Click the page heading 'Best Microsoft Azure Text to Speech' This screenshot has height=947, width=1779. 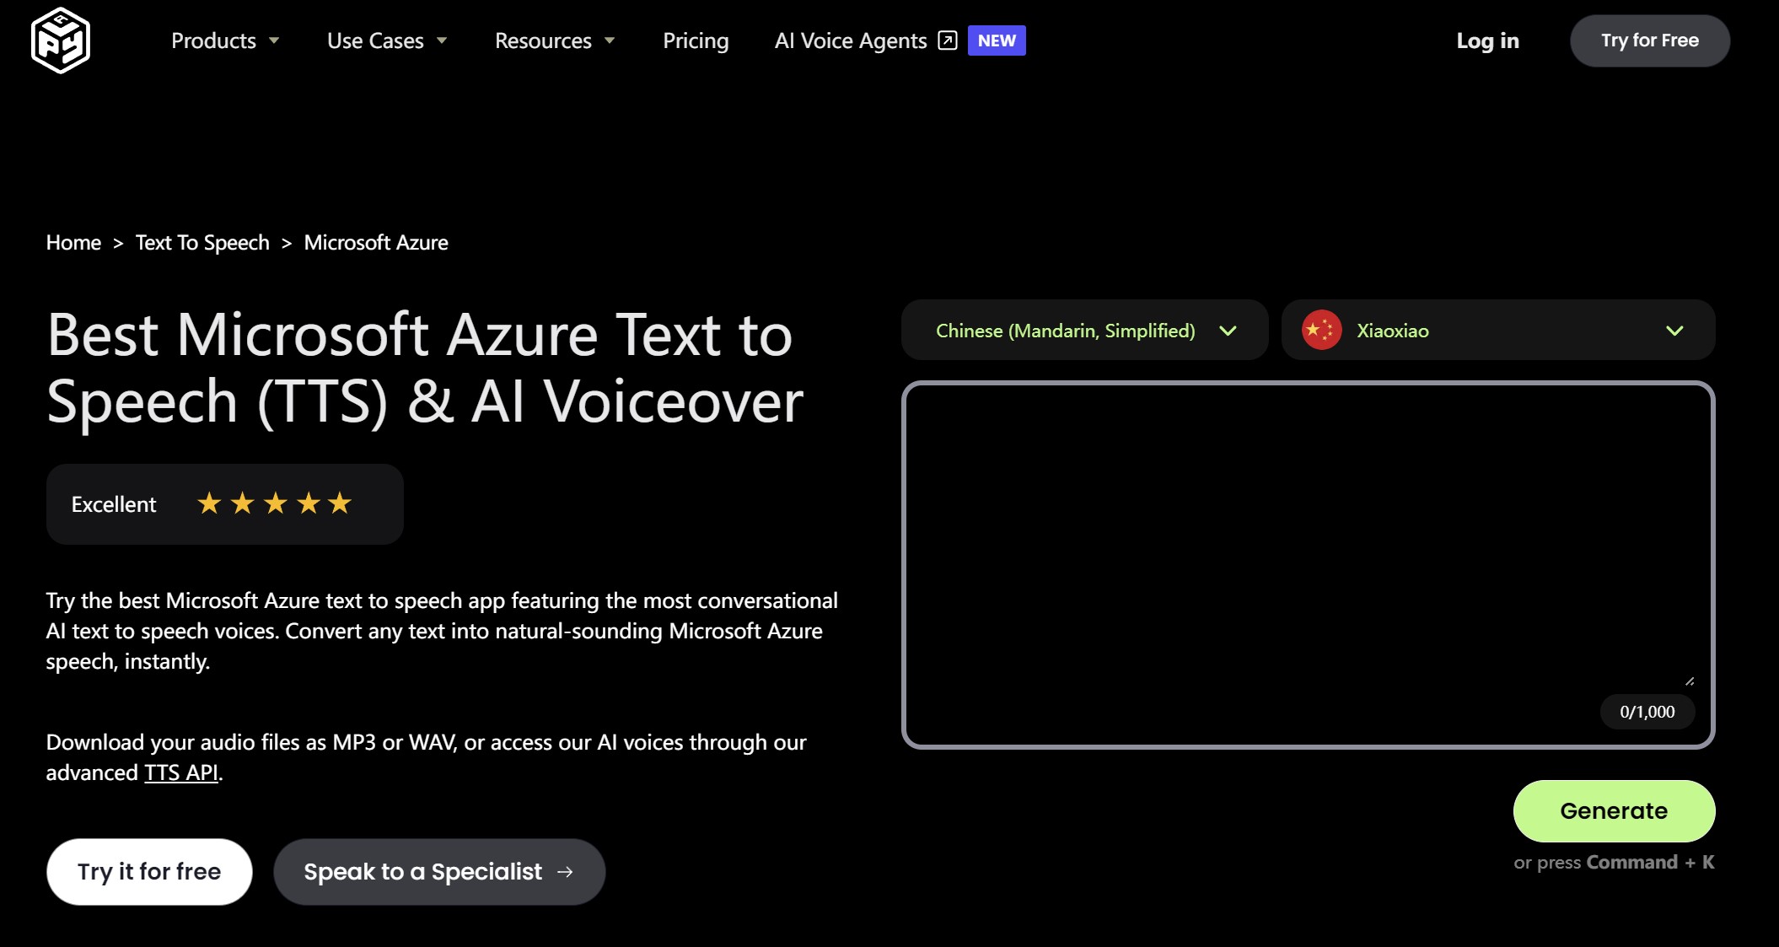[425, 368]
